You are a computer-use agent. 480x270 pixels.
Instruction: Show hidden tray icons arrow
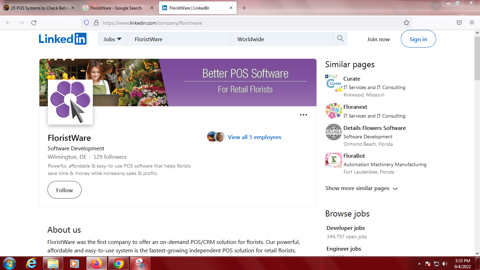419,263
